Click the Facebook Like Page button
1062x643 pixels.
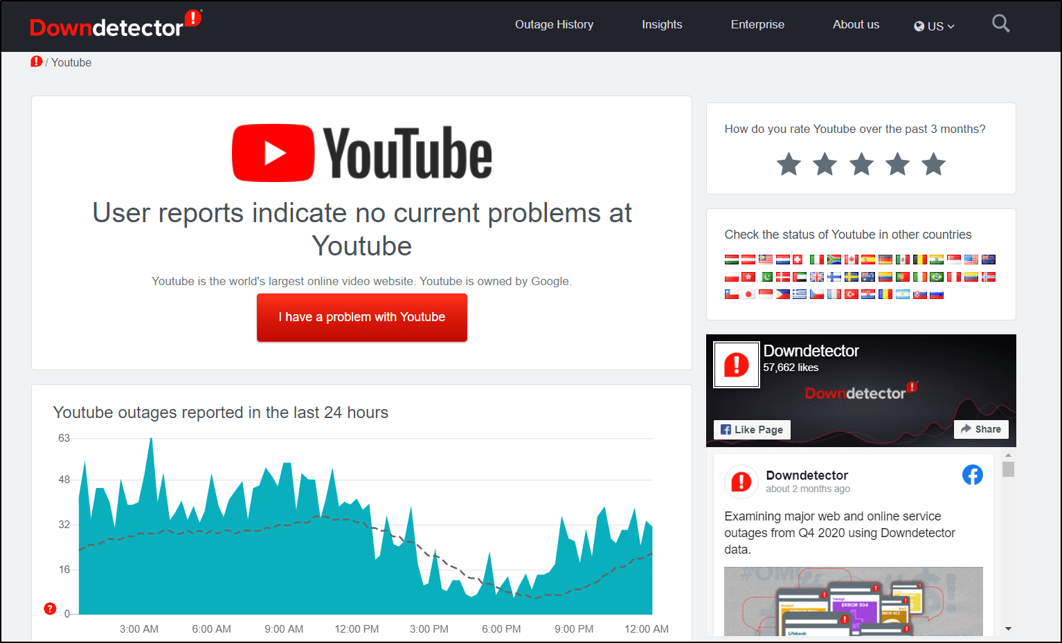click(x=752, y=429)
